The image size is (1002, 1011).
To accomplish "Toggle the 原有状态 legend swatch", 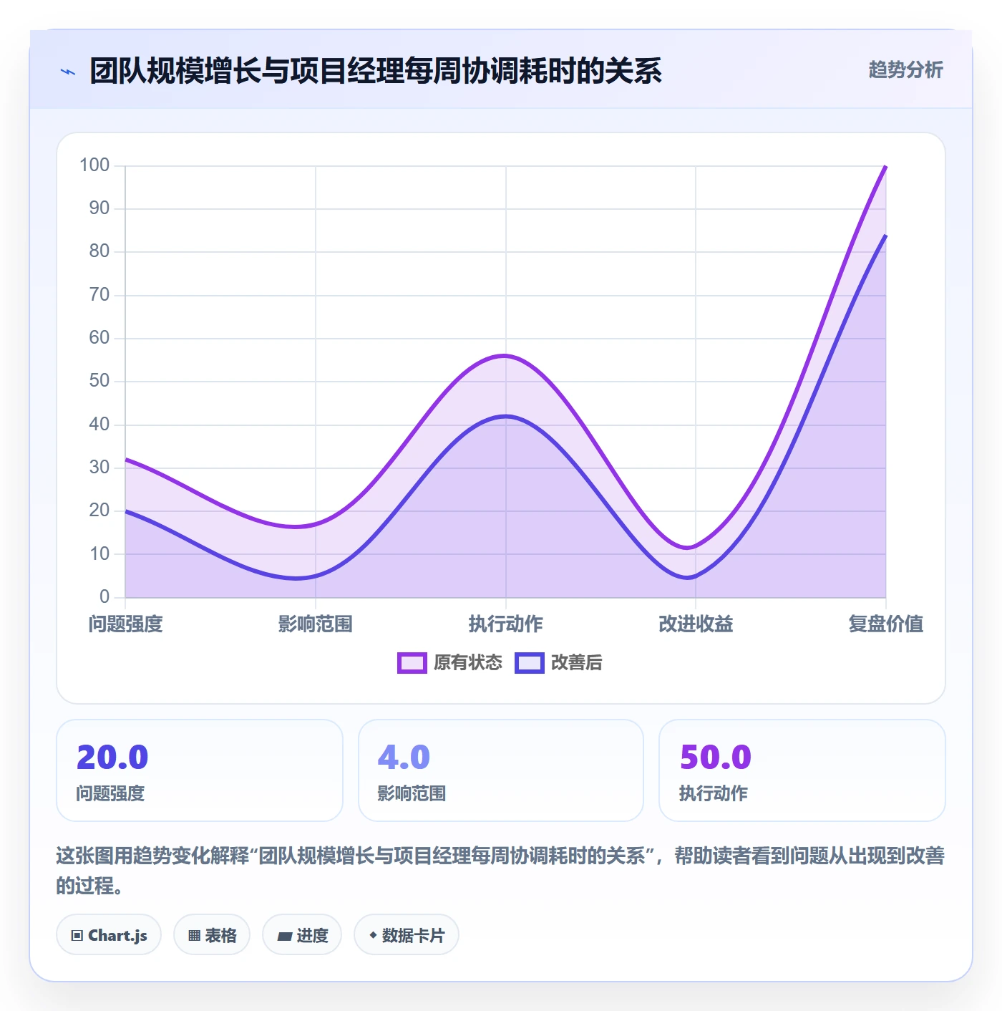I will tap(412, 663).
